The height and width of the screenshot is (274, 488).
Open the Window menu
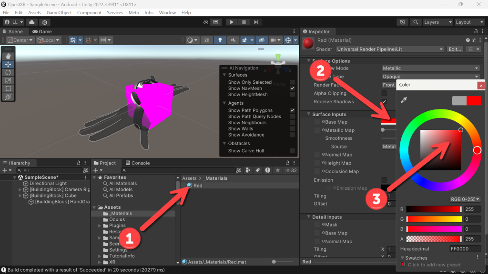[x=167, y=13]
